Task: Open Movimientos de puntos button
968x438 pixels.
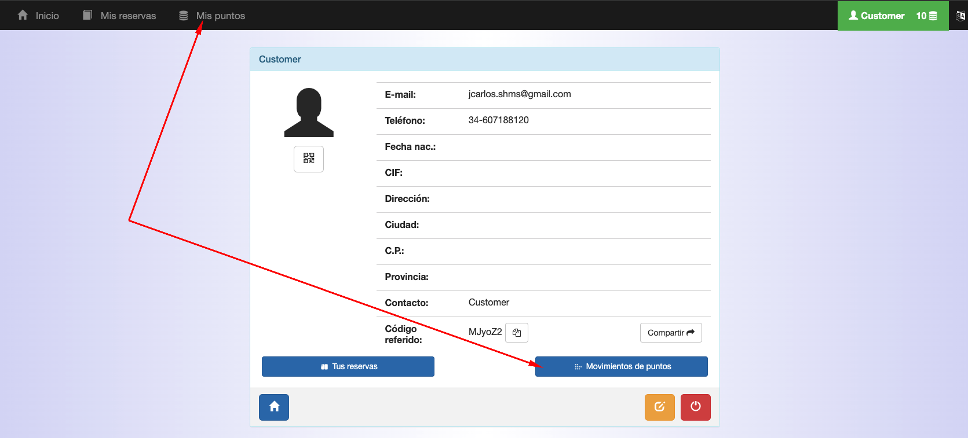Action: 622,366
